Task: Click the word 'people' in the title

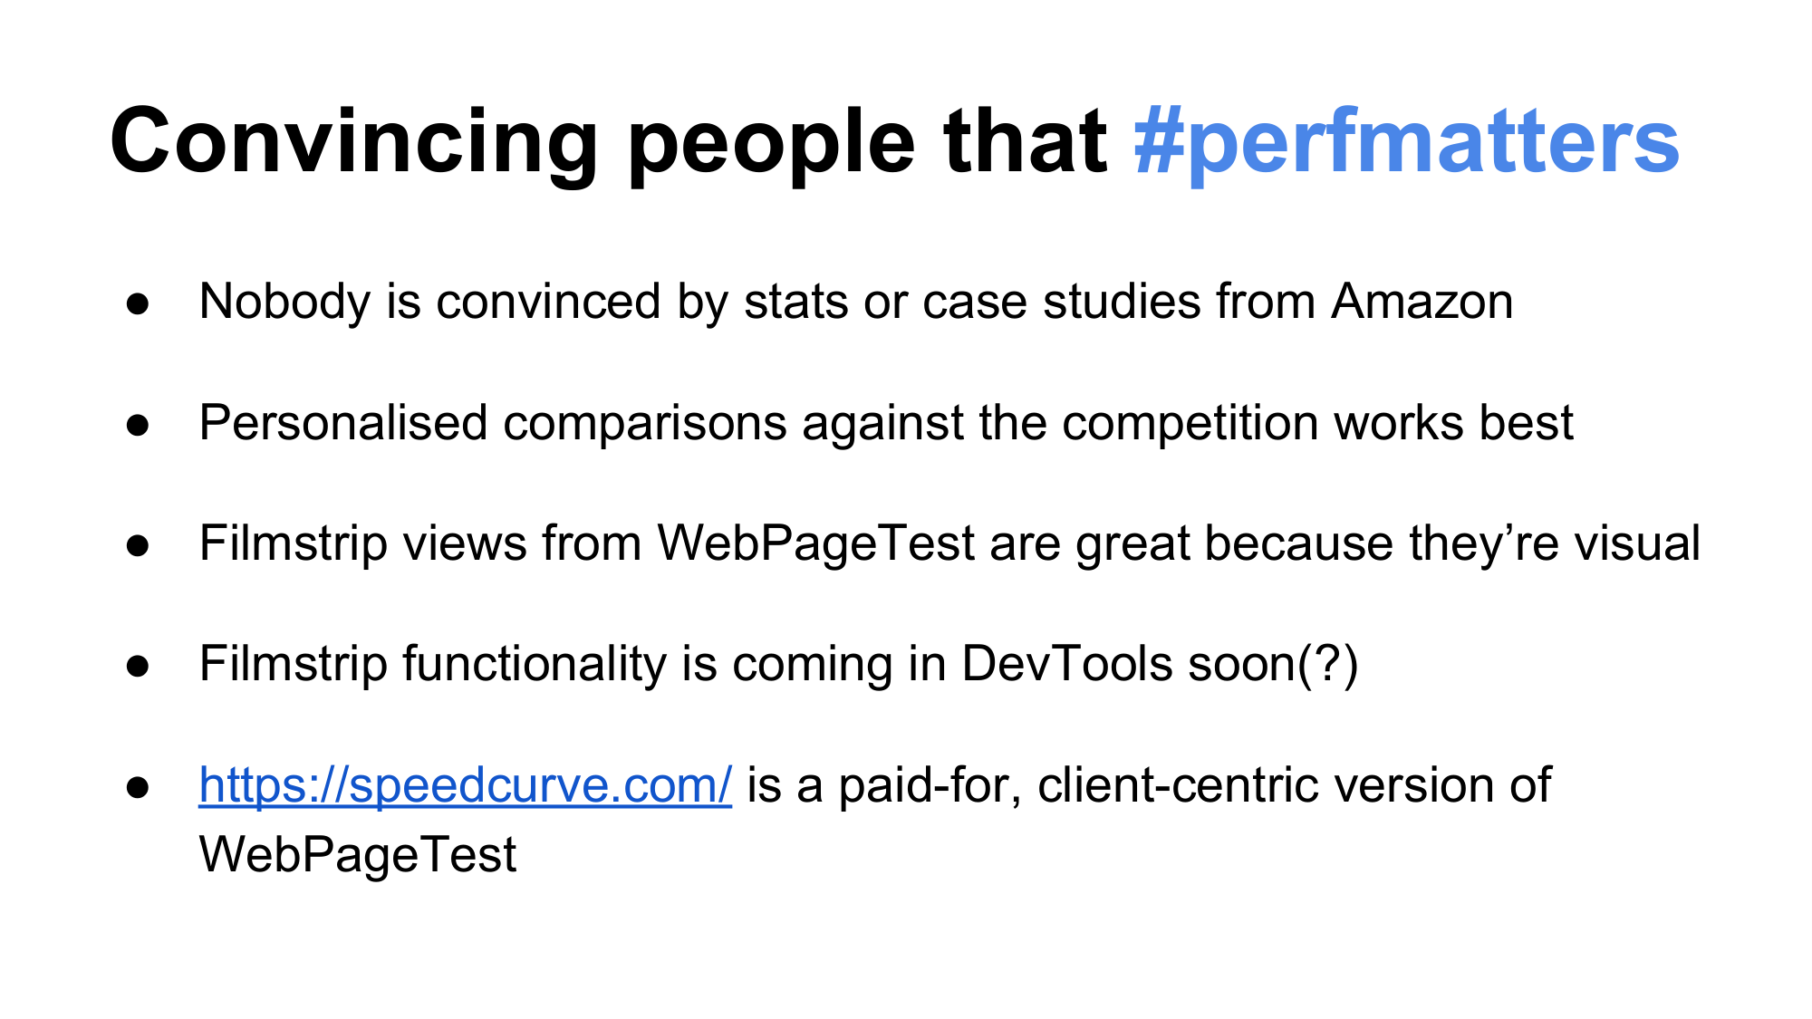Action: click(x=772, y=142)
